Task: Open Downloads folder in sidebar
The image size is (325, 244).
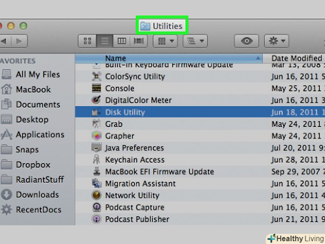Action: [x=37, y=194]
